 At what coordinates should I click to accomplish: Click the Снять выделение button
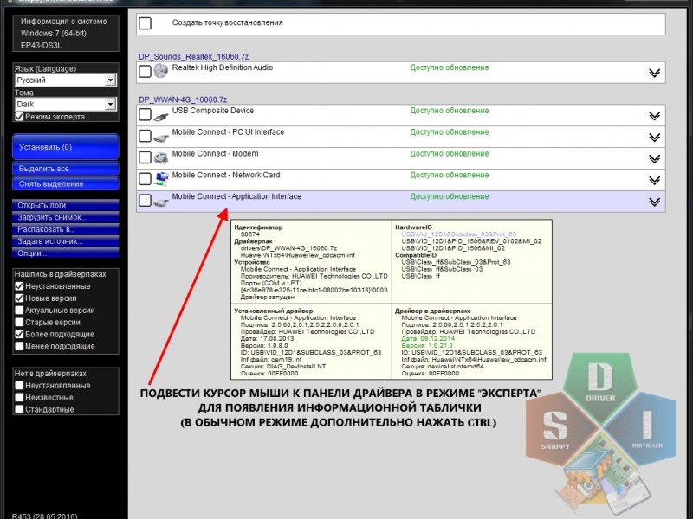click(x=66, y=184)
